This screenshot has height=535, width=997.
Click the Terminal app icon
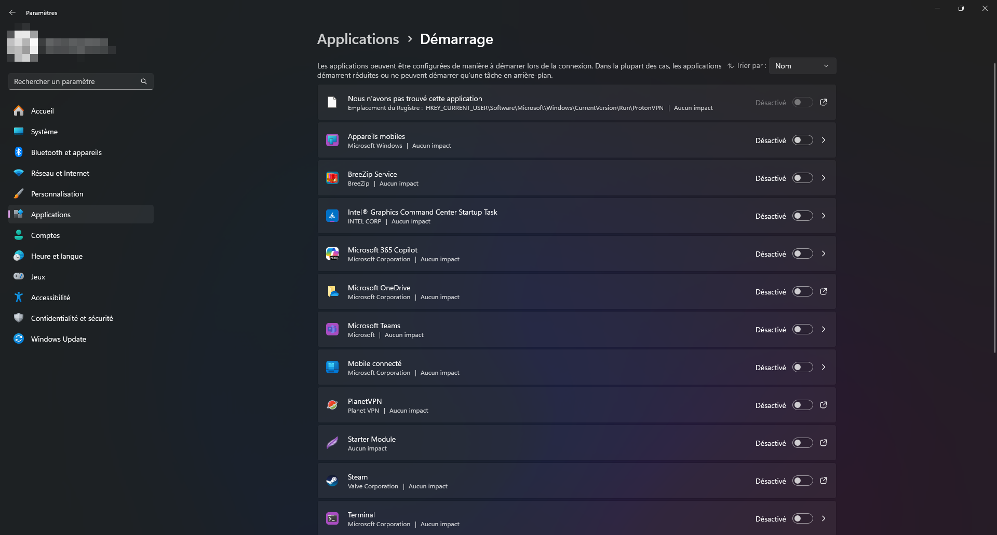click(332, 518)
